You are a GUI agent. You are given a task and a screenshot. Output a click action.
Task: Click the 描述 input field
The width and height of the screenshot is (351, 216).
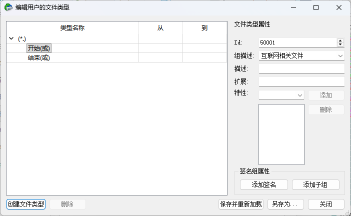tap(301, 68)
